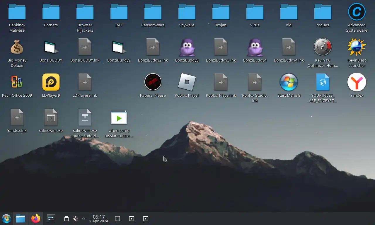The width and height of the screenshot is (375, 225).
Task: Click the muted volume tray icon
Action: tap(75, 219)
